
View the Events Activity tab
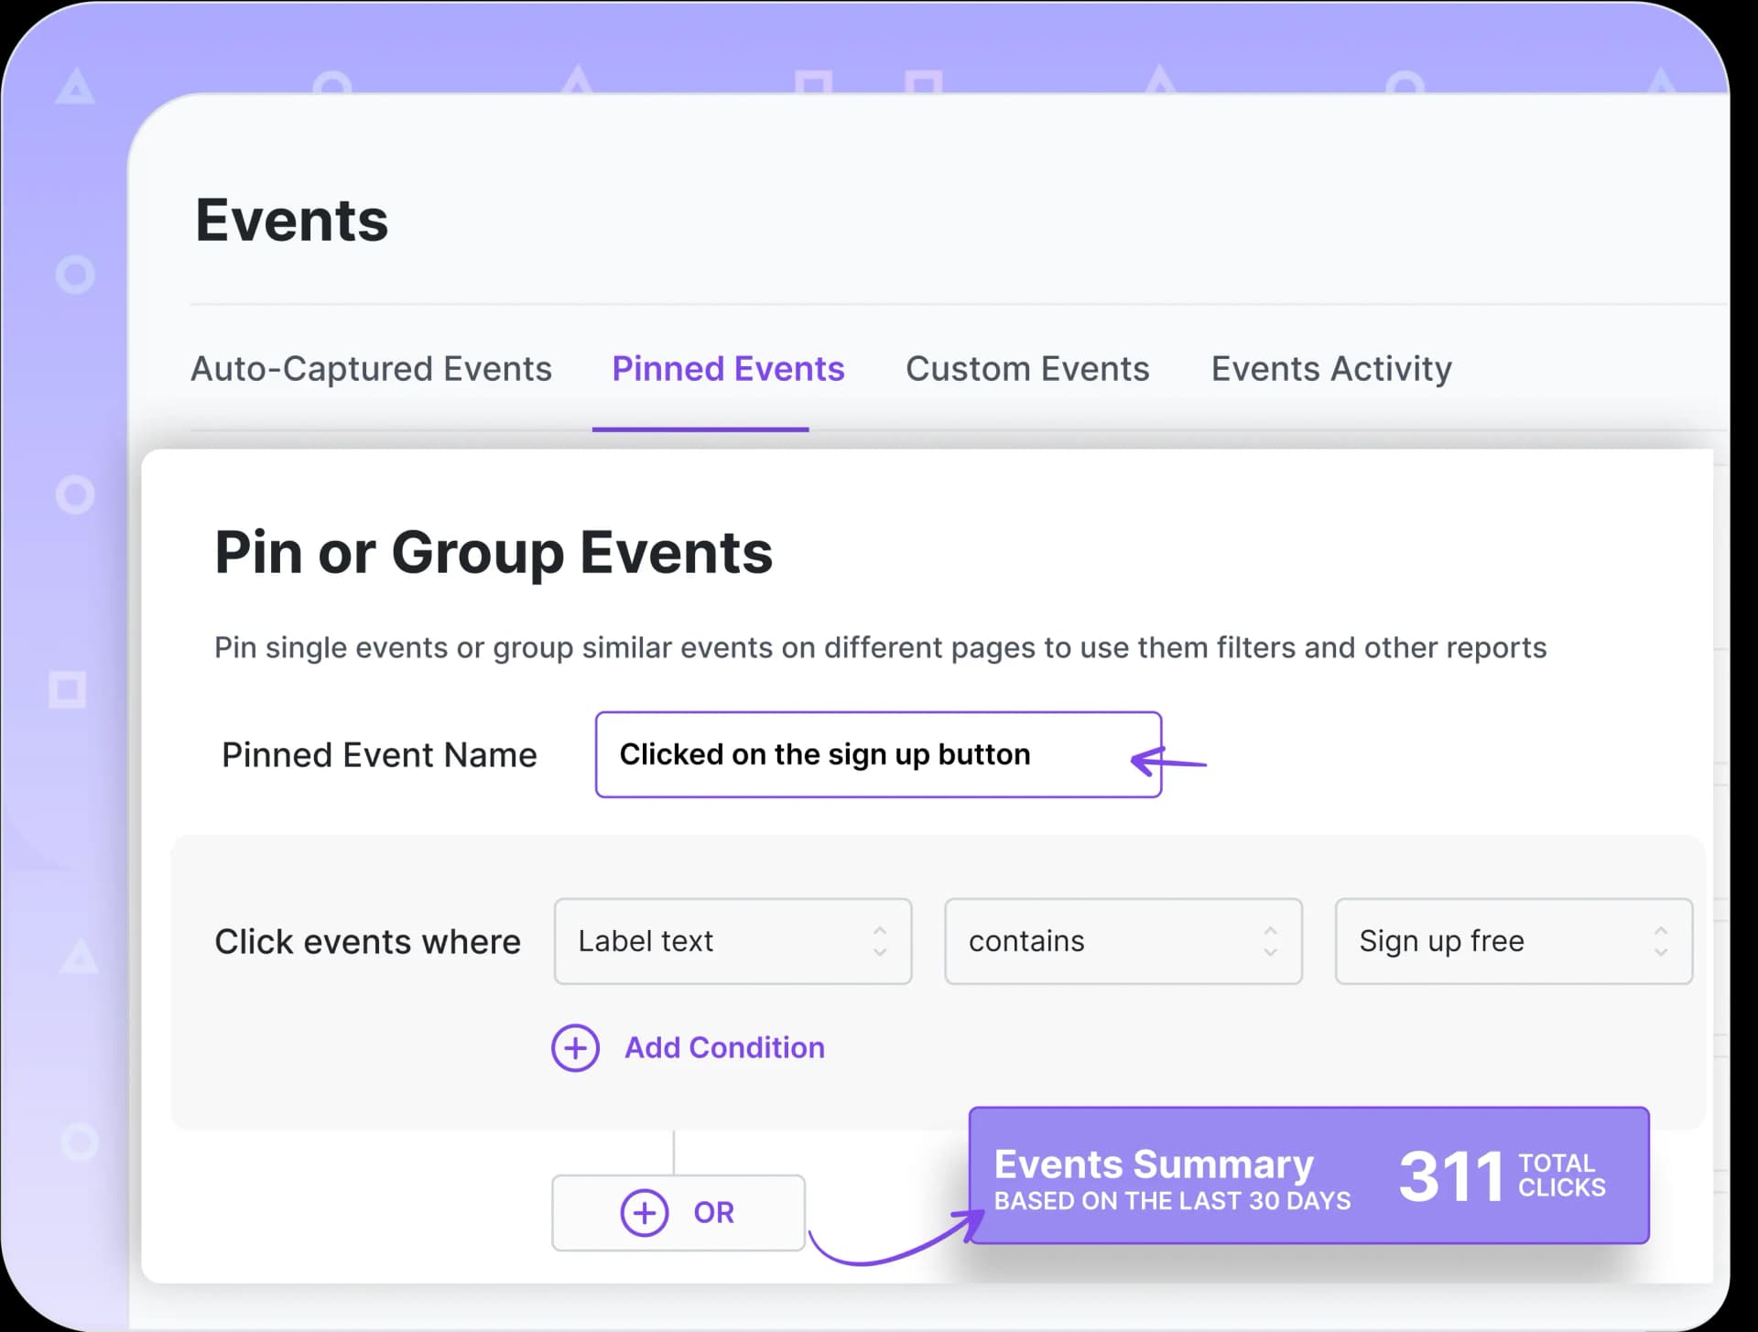[1330, 369]
